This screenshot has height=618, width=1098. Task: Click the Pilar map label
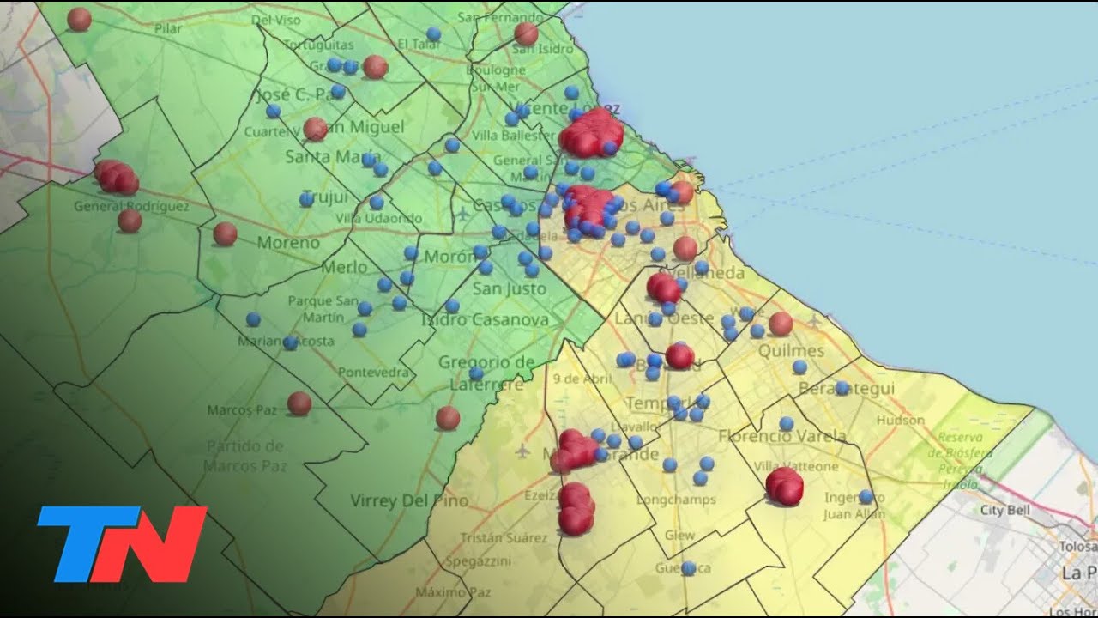tap(168, 27)
